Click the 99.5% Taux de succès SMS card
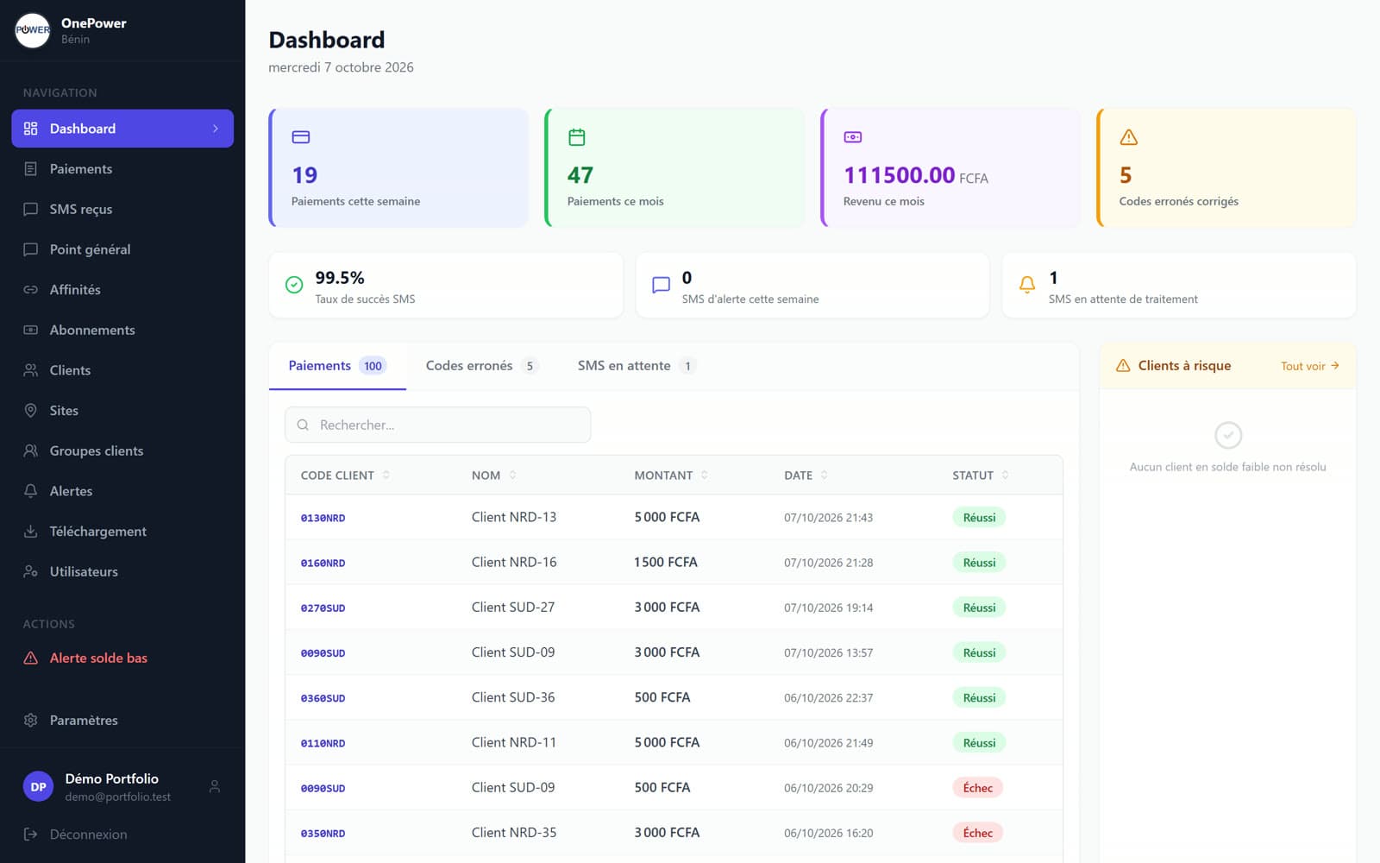 [446, 286]
